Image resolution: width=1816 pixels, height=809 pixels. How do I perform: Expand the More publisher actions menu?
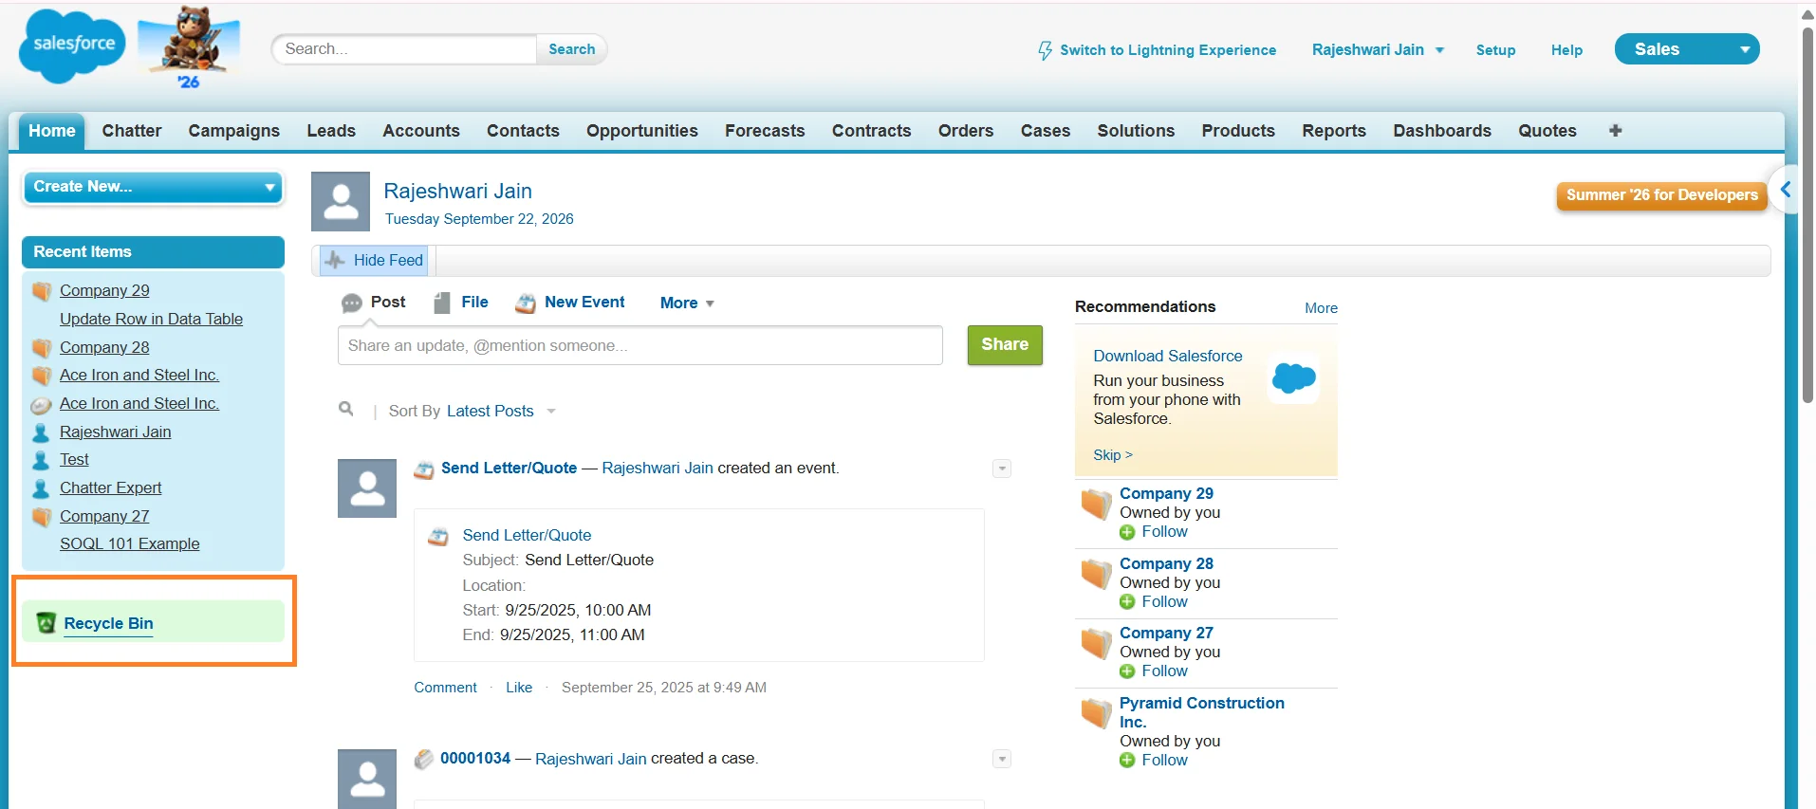(x=687, y=303)
